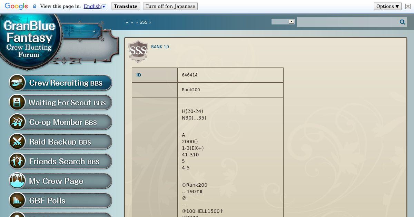Click the ID card icon on Waiting For Scout
414x217 pixels.
tap(17, 103)
